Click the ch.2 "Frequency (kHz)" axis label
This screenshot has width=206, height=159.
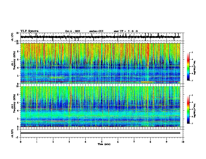point(14,103)
